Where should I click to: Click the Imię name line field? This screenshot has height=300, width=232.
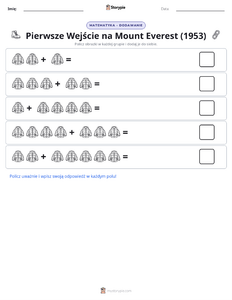click(53, 9)
